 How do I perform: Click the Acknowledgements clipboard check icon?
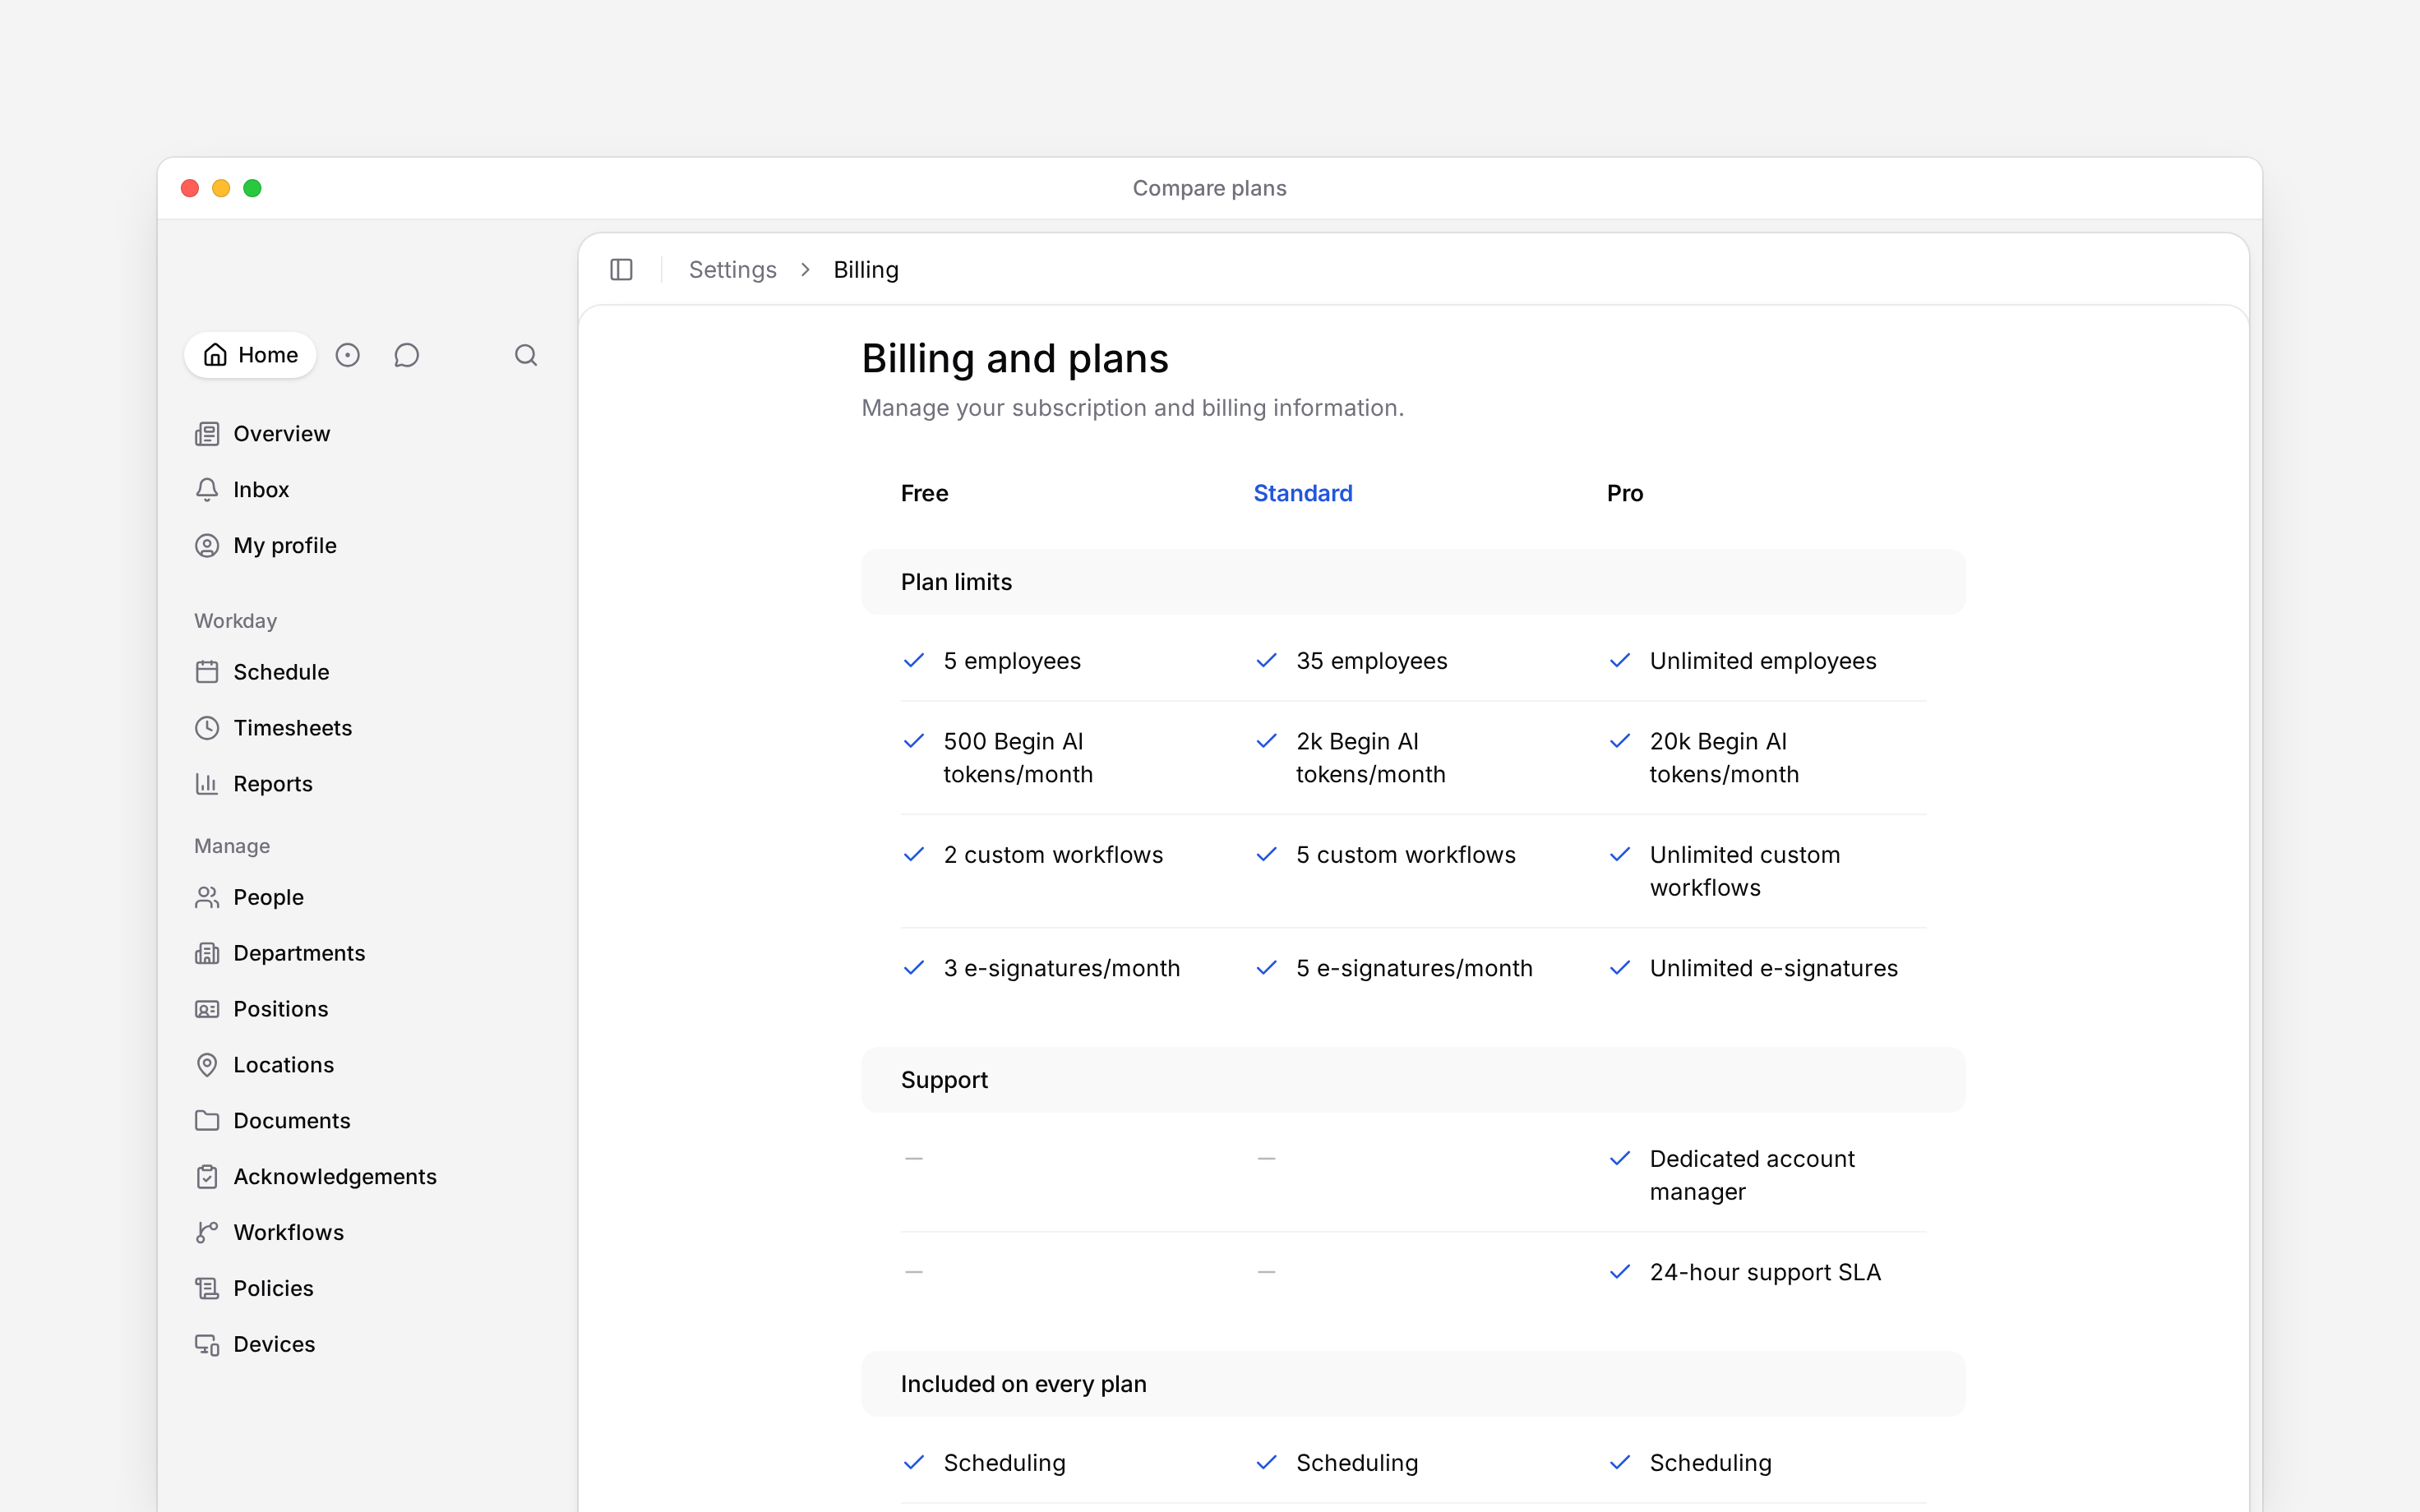(x=207, y=1177)
